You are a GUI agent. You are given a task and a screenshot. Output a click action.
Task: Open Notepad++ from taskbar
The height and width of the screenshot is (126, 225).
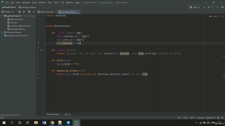point(60,123)
